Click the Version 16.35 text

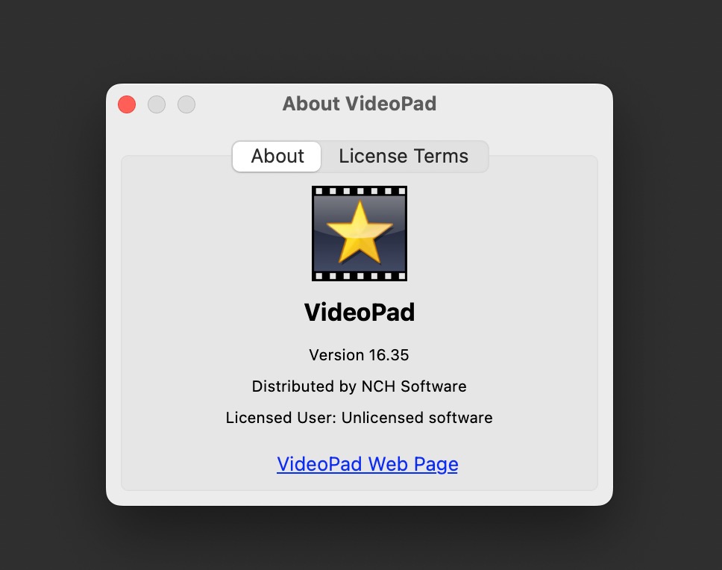click(x=360, y=355)
